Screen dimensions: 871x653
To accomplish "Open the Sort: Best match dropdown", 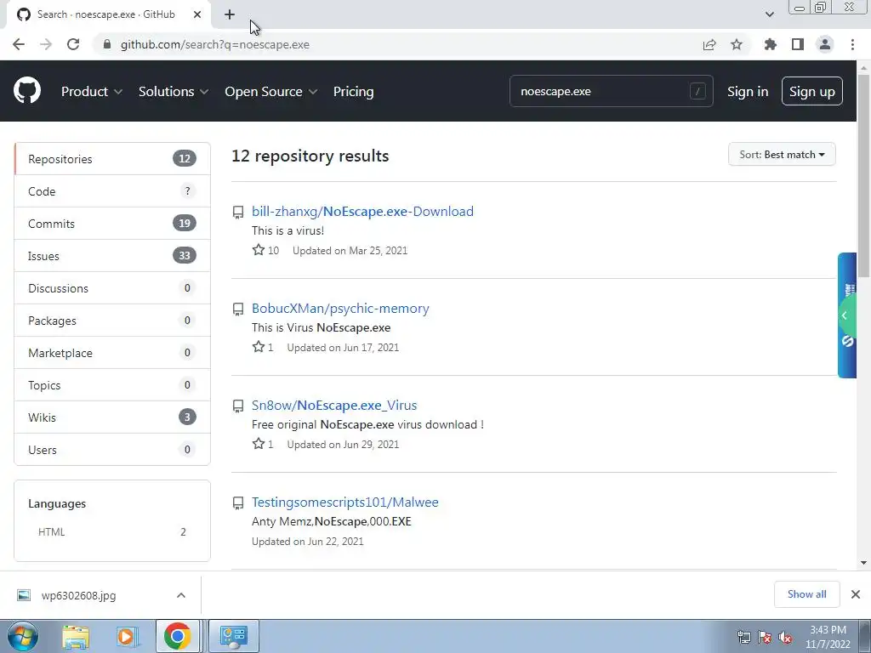I will 782,155.
